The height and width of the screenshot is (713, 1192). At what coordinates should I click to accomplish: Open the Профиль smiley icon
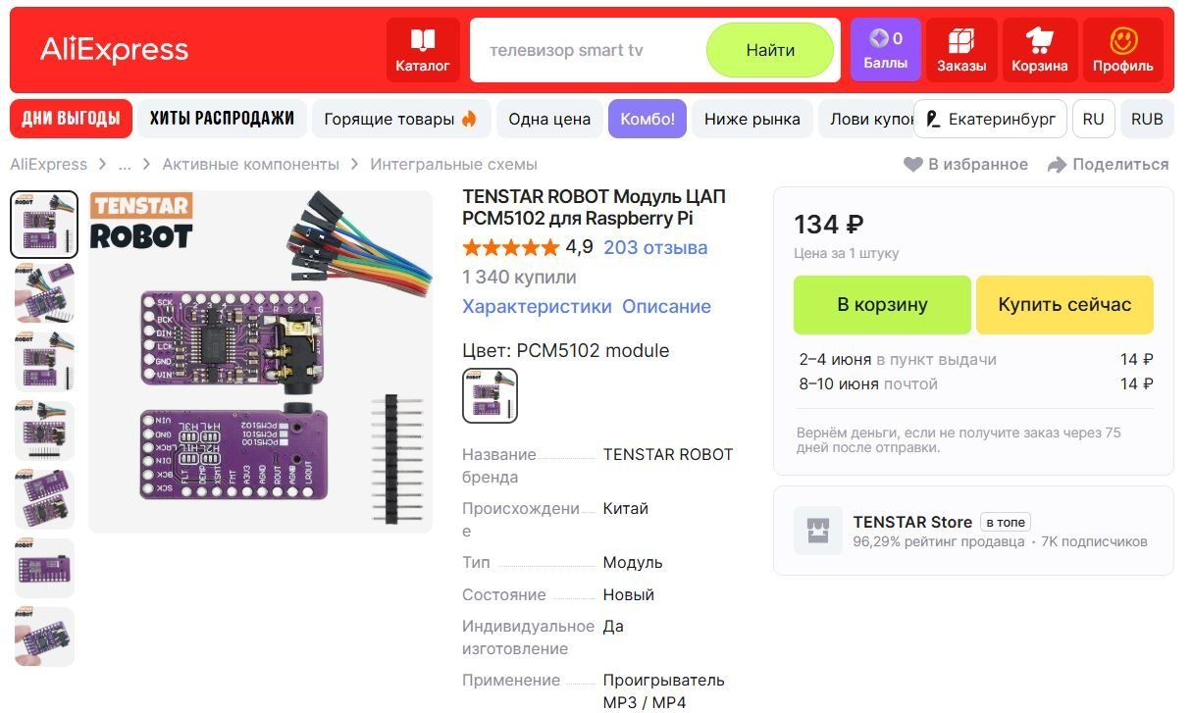(x=1123, y=40)
